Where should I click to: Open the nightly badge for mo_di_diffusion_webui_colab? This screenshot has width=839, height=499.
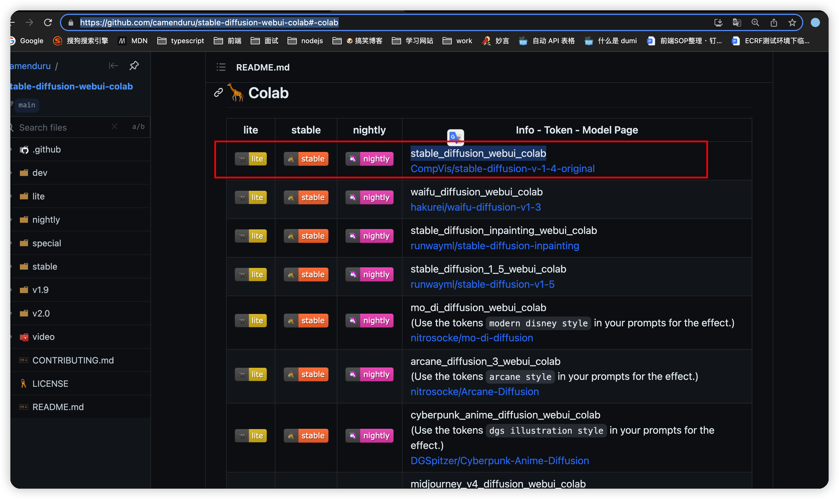tap(369, 321)
